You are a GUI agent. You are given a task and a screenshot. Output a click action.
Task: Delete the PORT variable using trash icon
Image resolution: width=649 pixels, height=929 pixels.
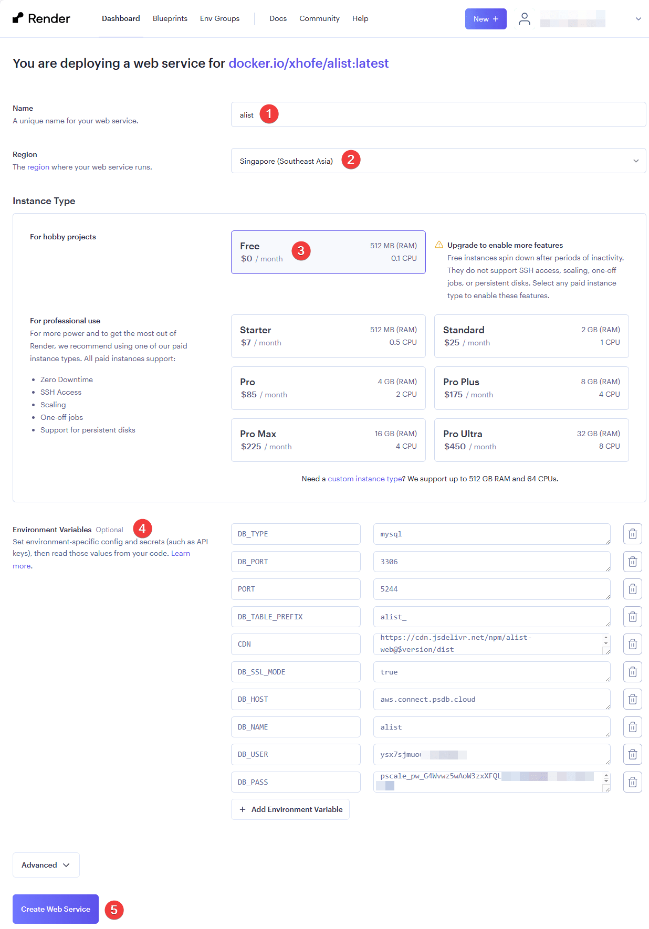point(632,589)
